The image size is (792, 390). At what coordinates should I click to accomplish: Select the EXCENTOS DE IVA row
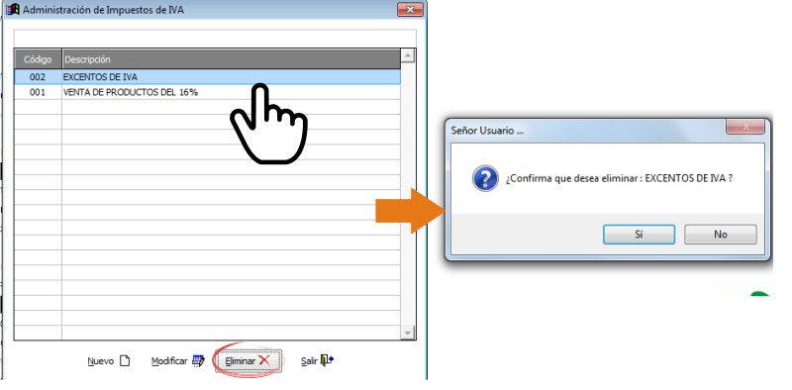click(x=207, y=77)
